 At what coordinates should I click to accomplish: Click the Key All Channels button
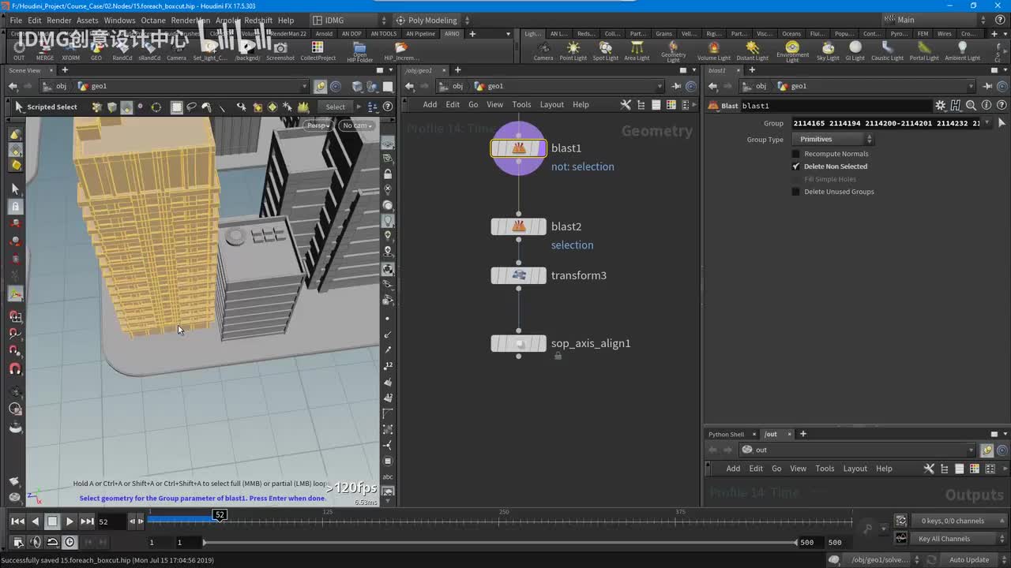click(x=944, y=539)
